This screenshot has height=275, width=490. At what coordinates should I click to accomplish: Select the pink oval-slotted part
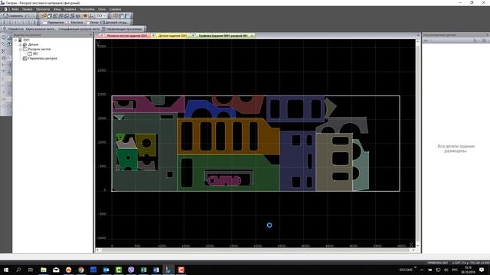(x=224, y=180)
